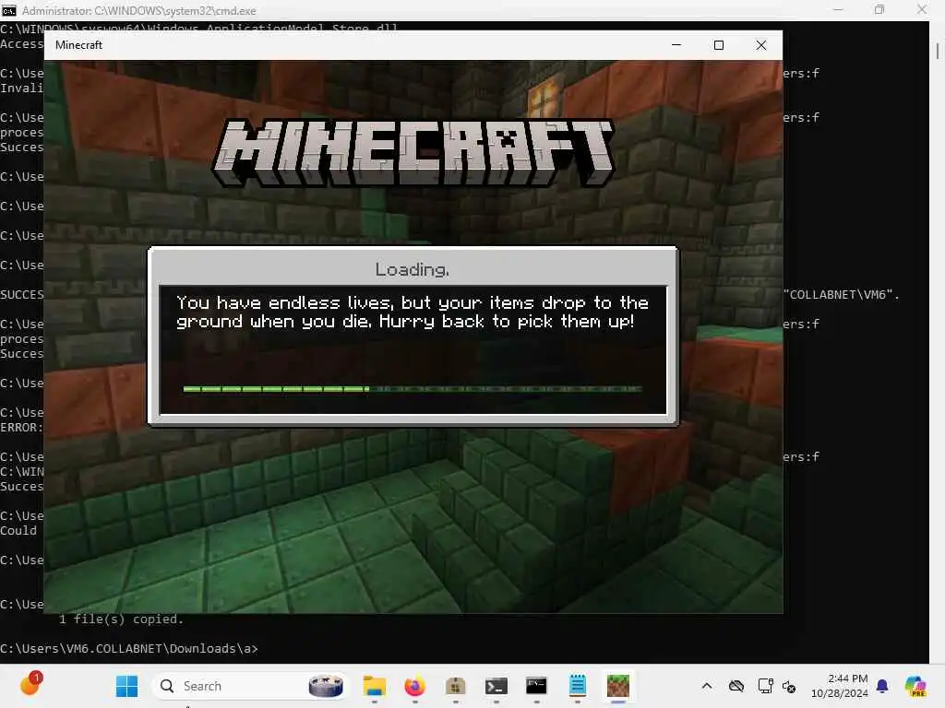Click the cmd.exe vertical scrollbar thumb

pyautogui.click(x=938, y=51)
